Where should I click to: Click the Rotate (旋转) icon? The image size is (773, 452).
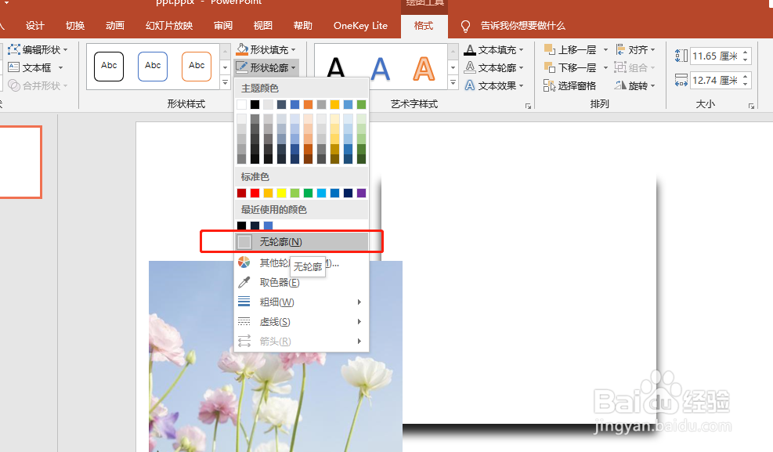tap(620, 85)
